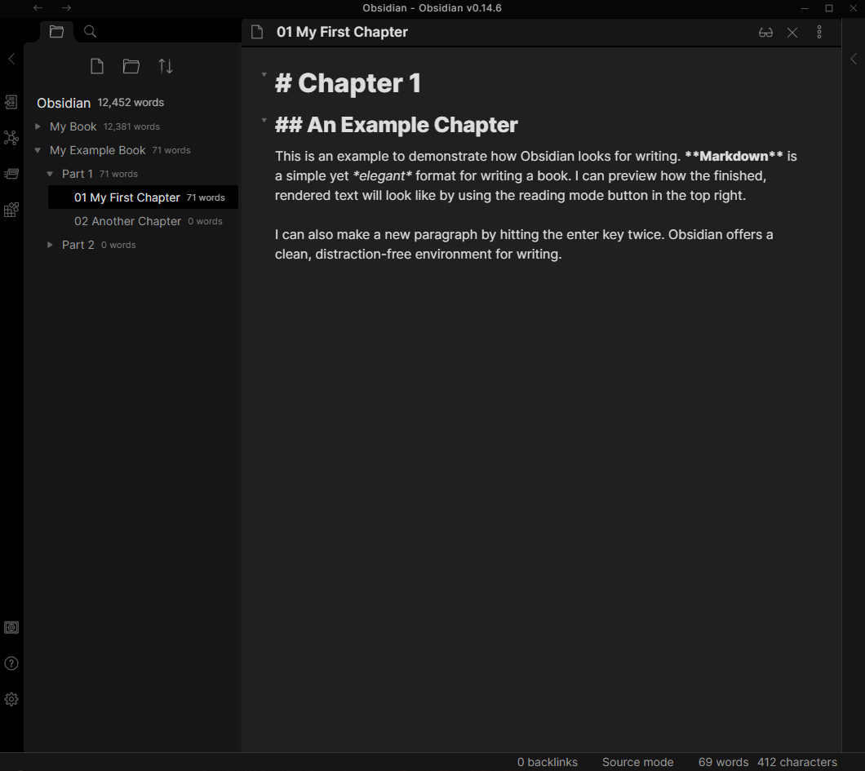Click the 412 characters status entry

797,762
